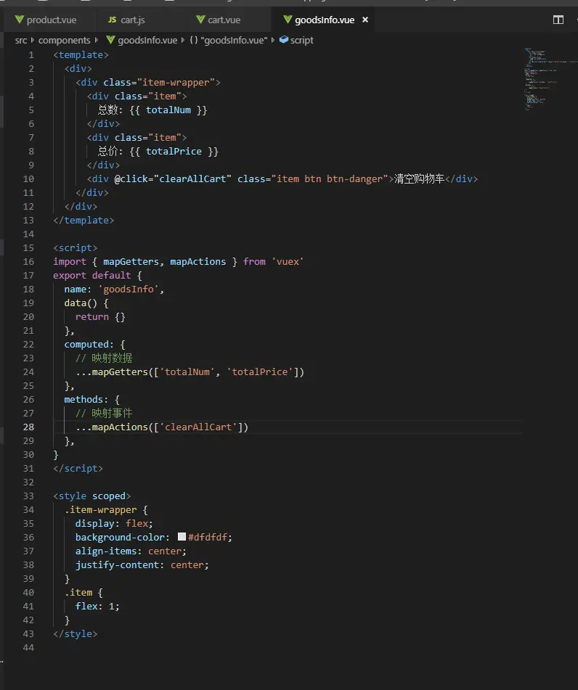Click the opening template tag

81,55
